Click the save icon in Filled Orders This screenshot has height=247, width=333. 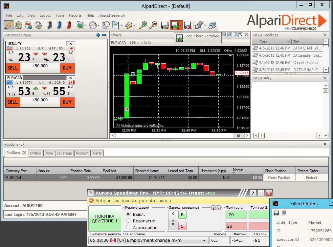(276, 213)
